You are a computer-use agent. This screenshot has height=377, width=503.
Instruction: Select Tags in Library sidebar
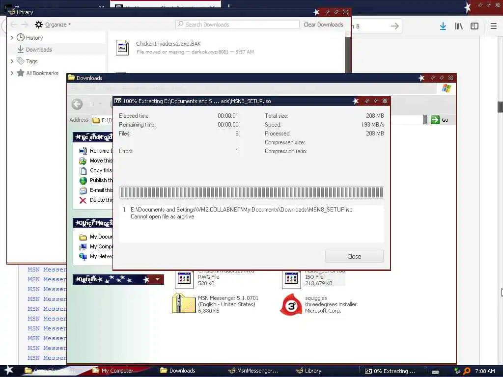pos(31,61)
